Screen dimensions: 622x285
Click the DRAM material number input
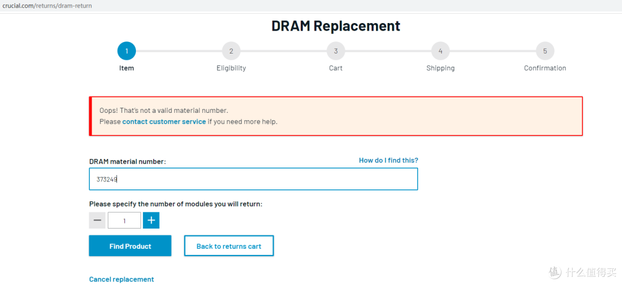click(x=253, y=179)
